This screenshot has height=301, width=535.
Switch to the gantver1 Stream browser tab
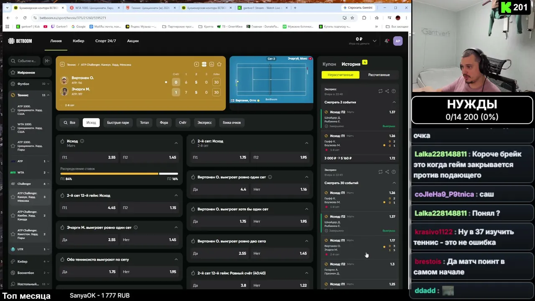(262, 8)
